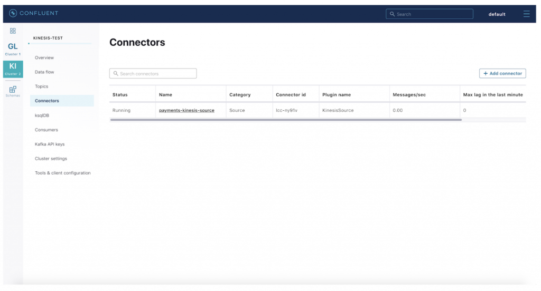Viewport: 541px width, 291px height.
Task: Select Connectors in the sidebar
Action: pos(62,101)
